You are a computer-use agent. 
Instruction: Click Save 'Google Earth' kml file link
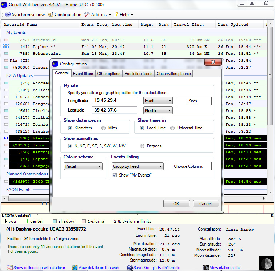click(157, 268)
